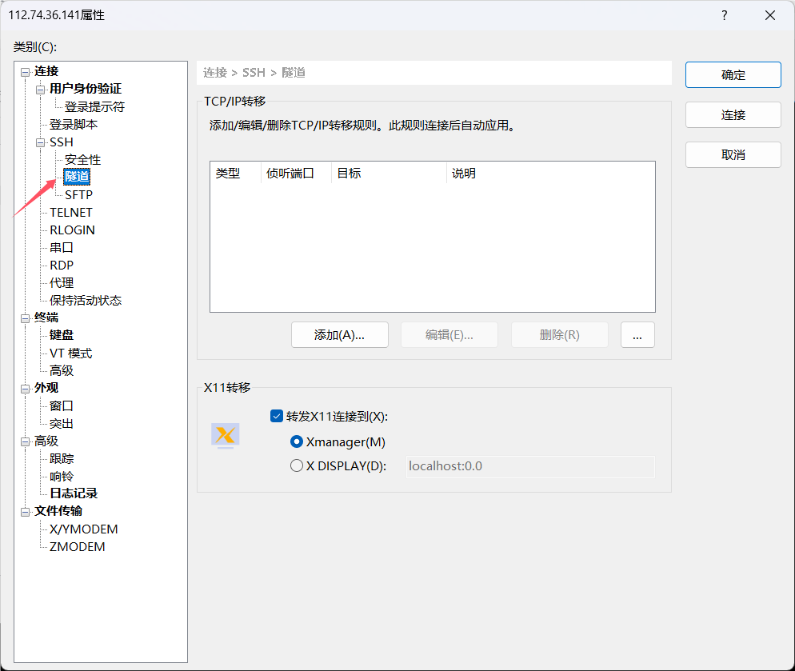Click the 类型 column header
795x671 pixels.
tap(235, 174)
